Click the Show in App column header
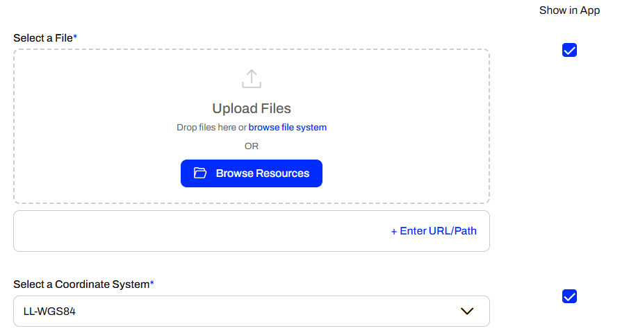The image size is (629, 333). [x=569, y=10]
